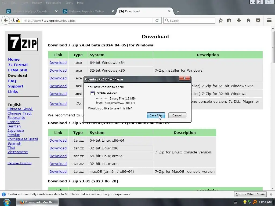Open the hamburger menu icon
Viewport: 275px width, 206px height.
(269, 20)
